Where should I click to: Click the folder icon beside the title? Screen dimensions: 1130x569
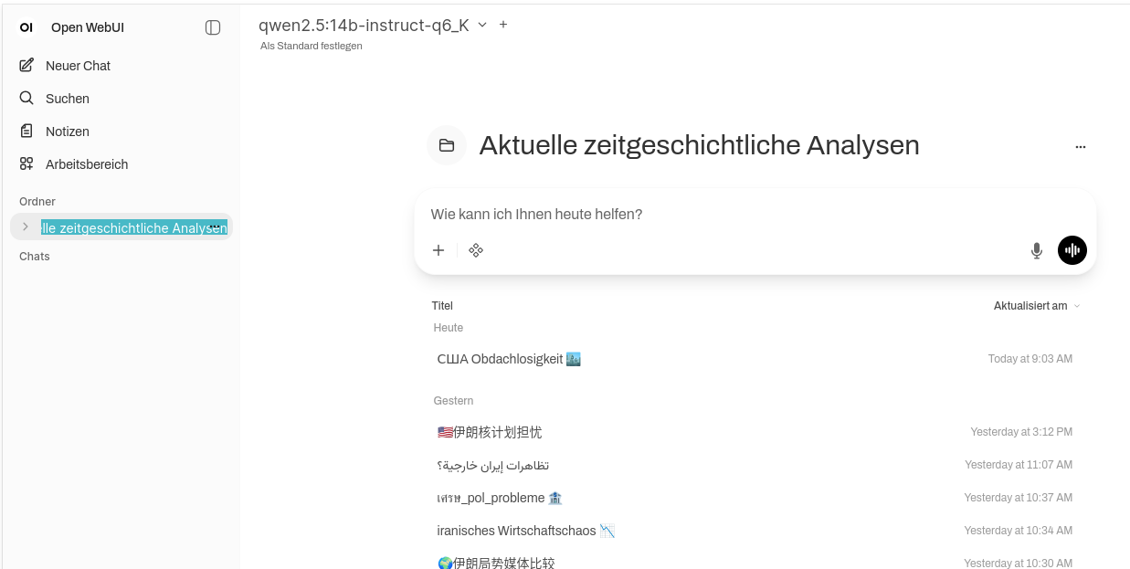[447, 145]
